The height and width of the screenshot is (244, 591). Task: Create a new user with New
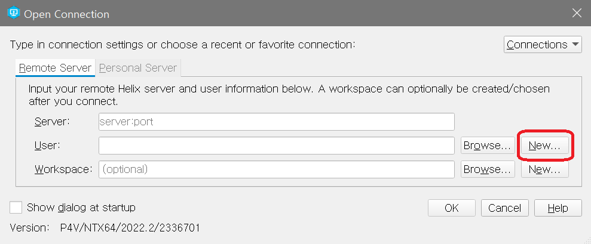point(544,146)
